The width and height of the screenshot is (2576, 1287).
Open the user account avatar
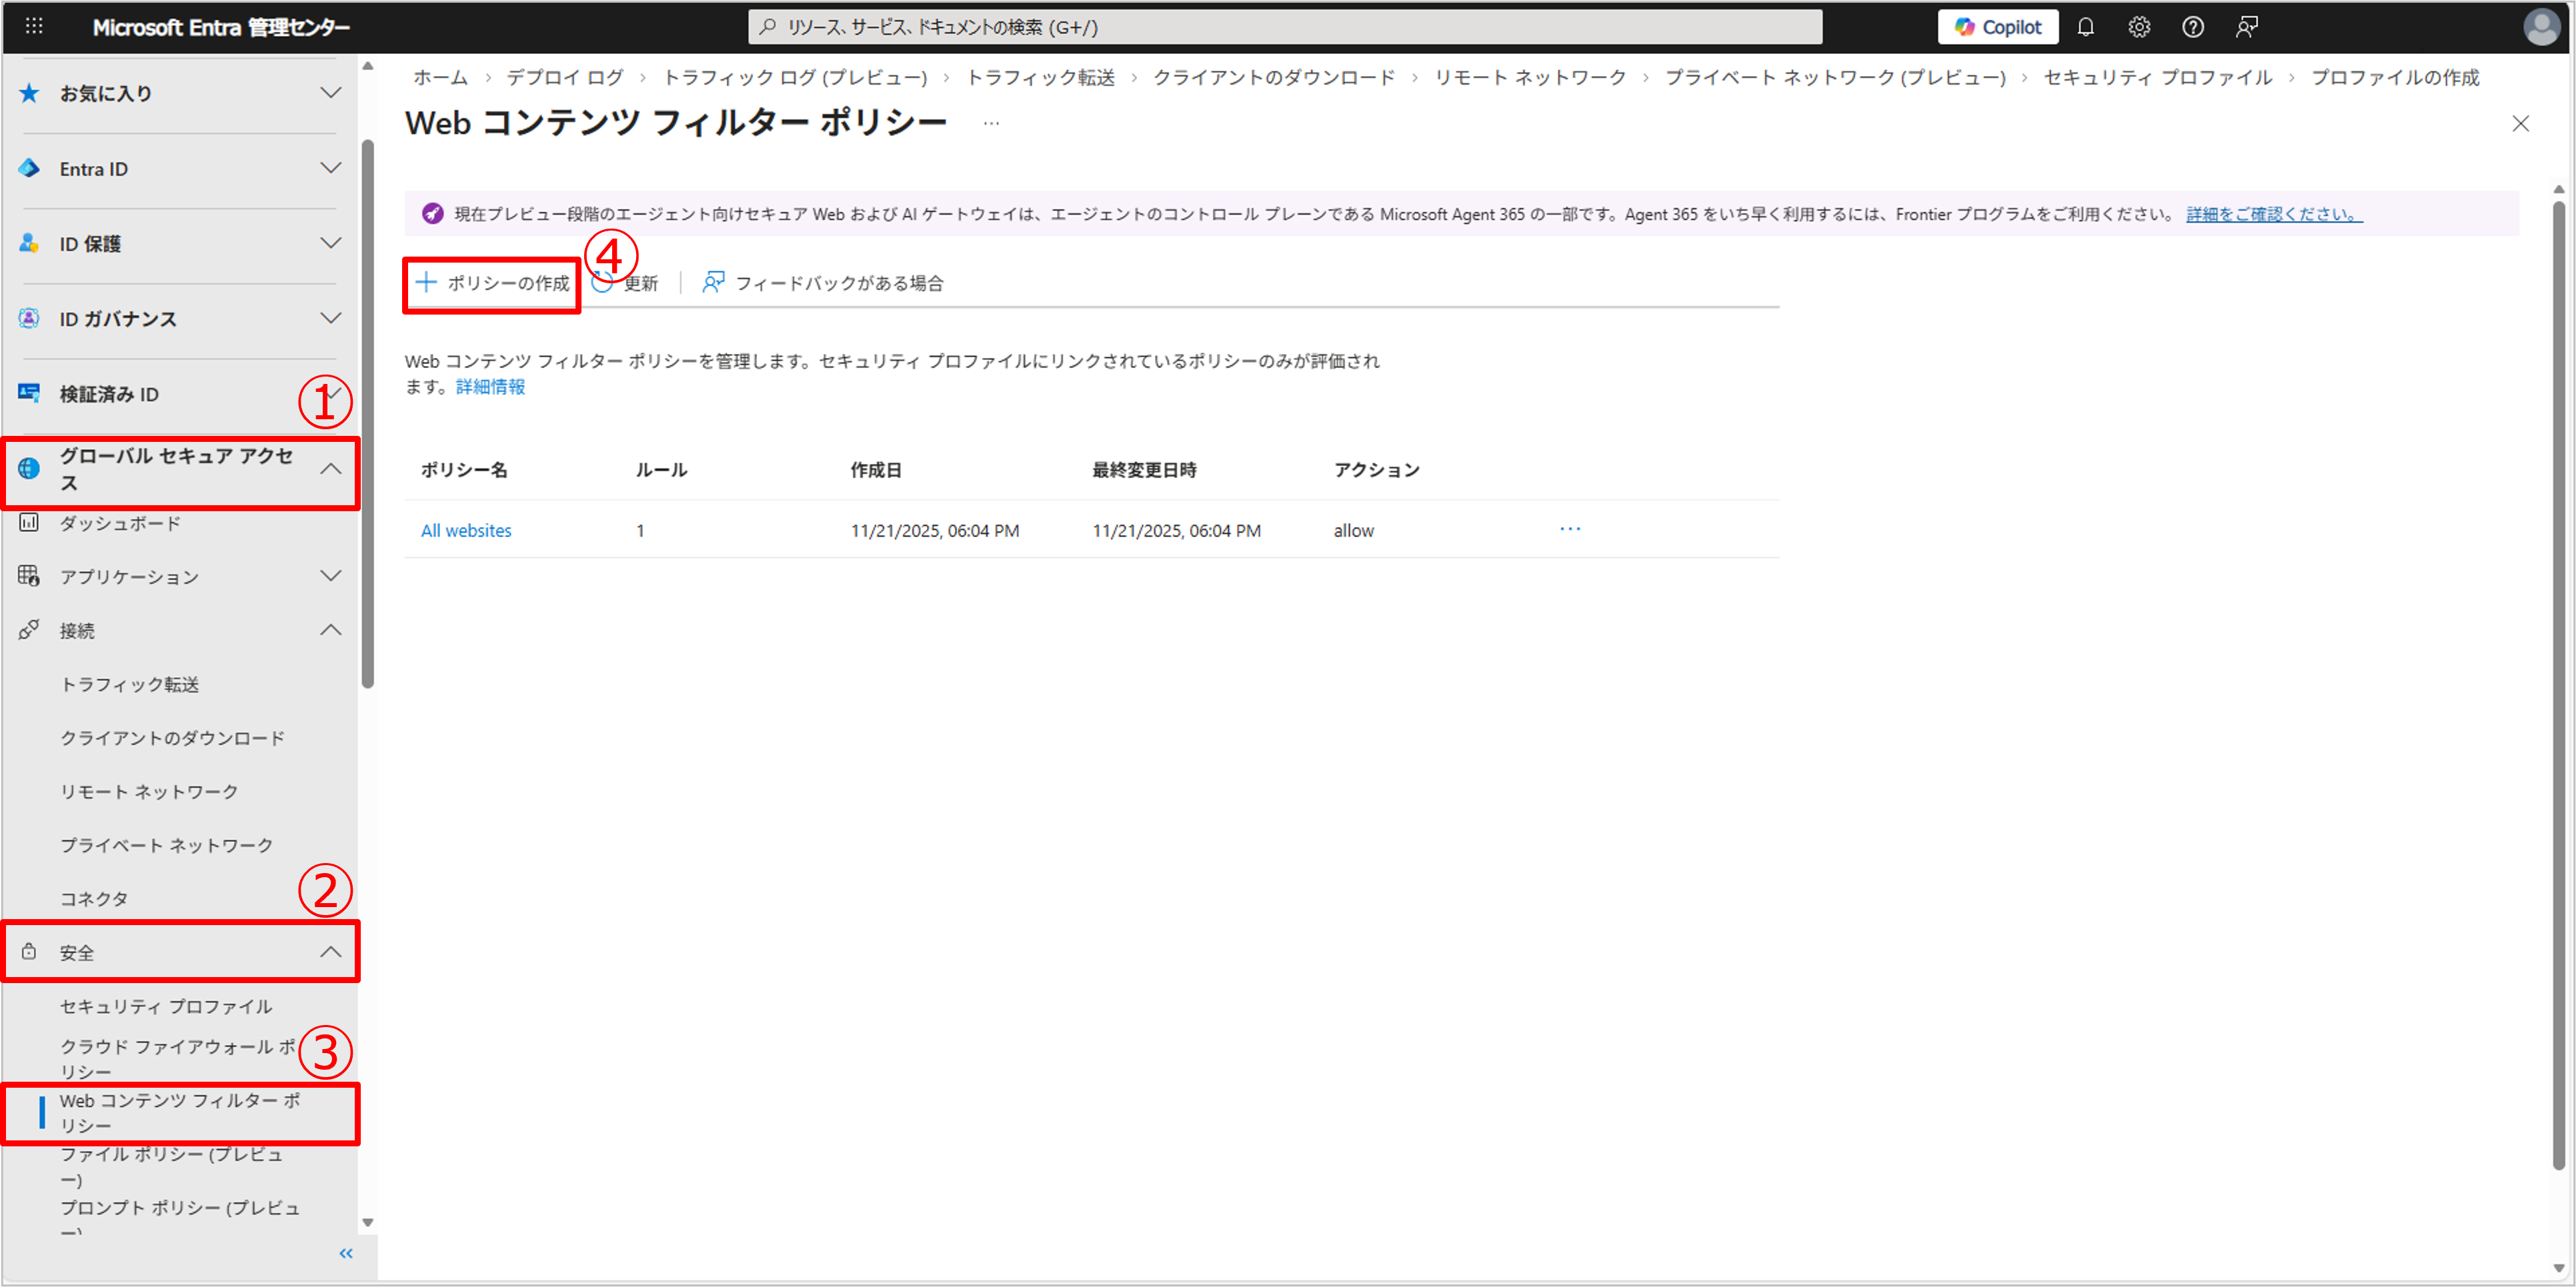pos(2541,27)
